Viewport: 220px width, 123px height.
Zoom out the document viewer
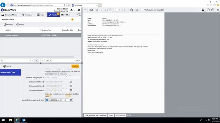point(208,10)
